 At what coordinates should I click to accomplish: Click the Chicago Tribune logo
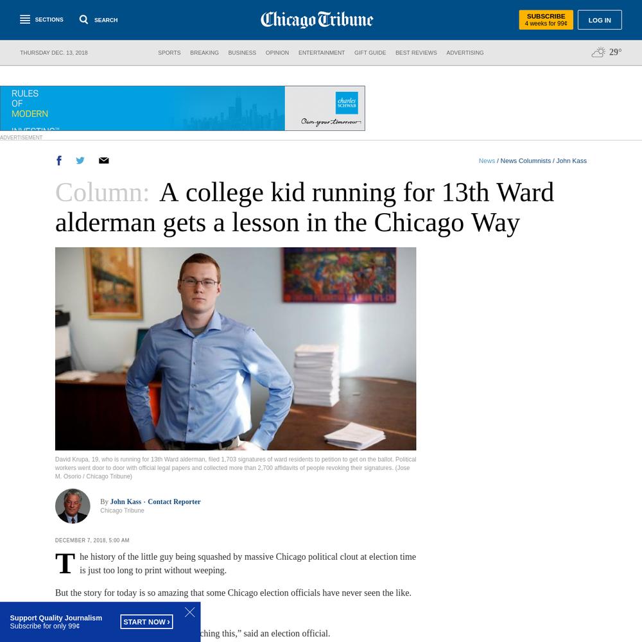[317, 20]
